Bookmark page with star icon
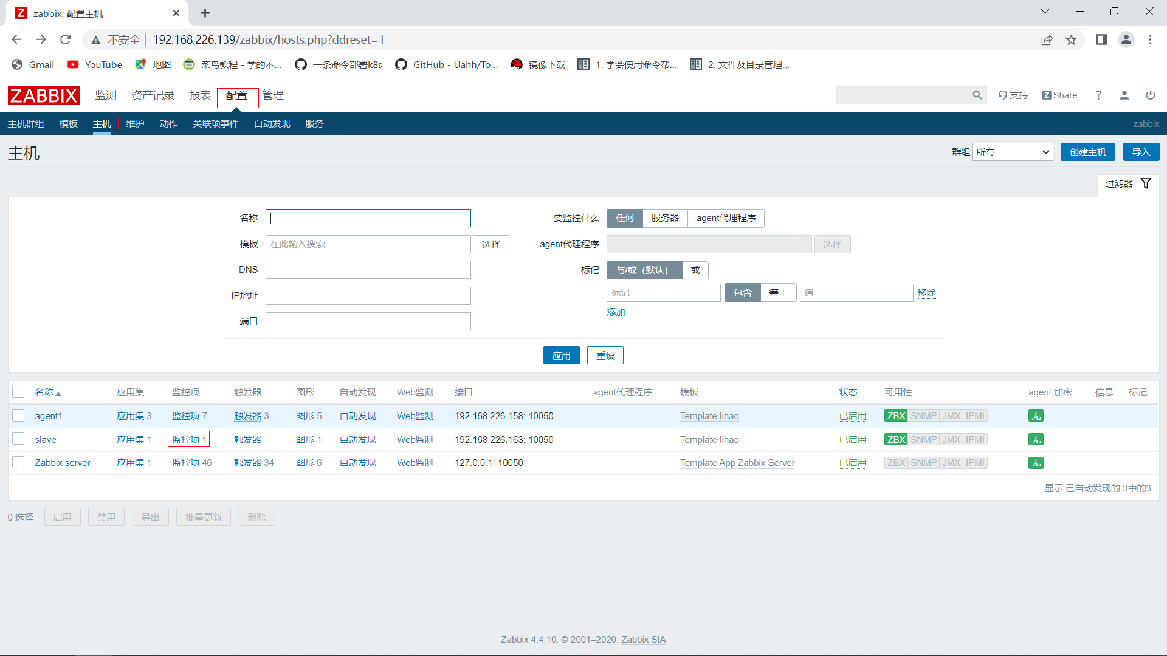This screenshot has width=1167, height=656. (1071, 40)
